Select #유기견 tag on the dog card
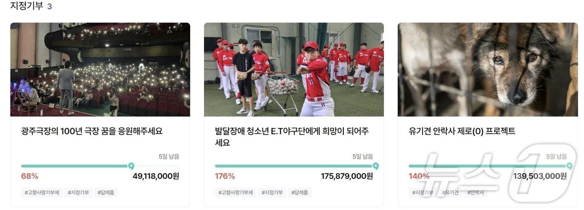This screenshot has width=584, height=210. tap(450, 192)
